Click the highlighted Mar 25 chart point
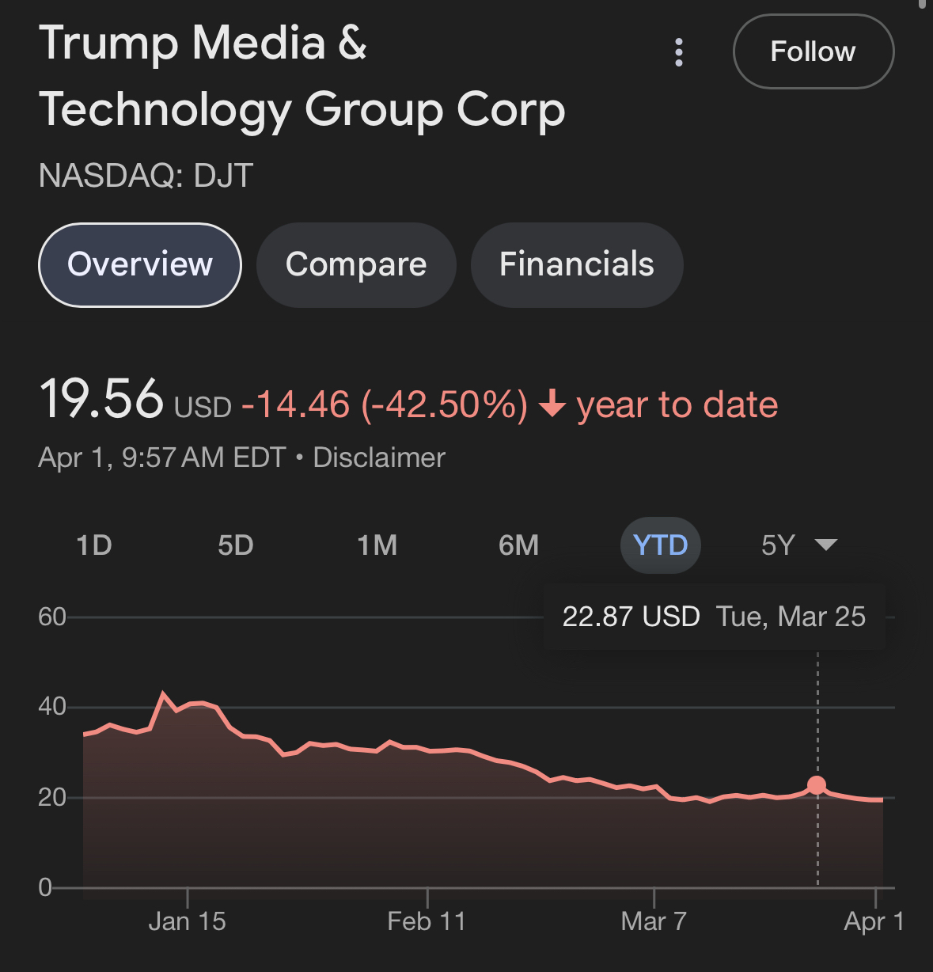The height and width of the screenshot is (972, 933). click(x=817, y=785)
